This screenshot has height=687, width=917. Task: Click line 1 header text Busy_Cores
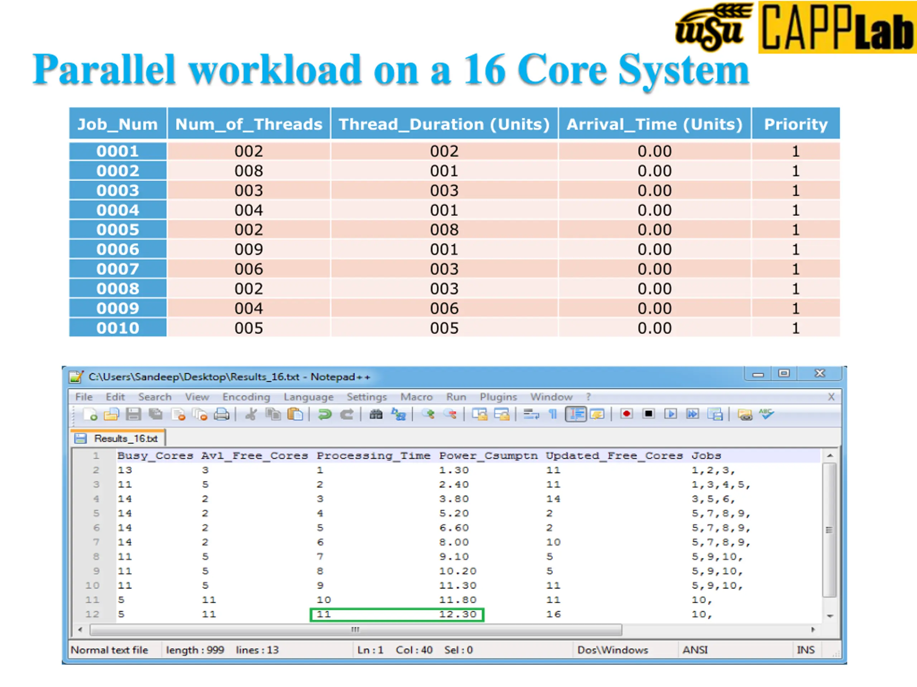click(155, 455)
